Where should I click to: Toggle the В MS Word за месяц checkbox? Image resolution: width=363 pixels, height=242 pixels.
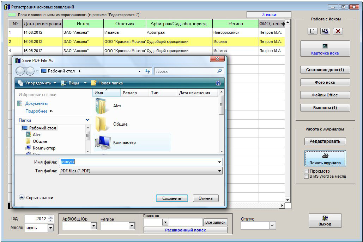[x=306, y=176]
